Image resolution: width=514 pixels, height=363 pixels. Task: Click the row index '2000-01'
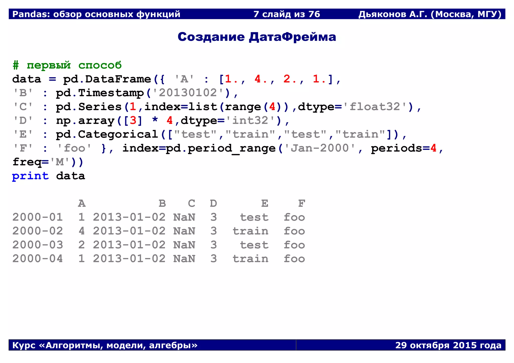click(38, 217)
